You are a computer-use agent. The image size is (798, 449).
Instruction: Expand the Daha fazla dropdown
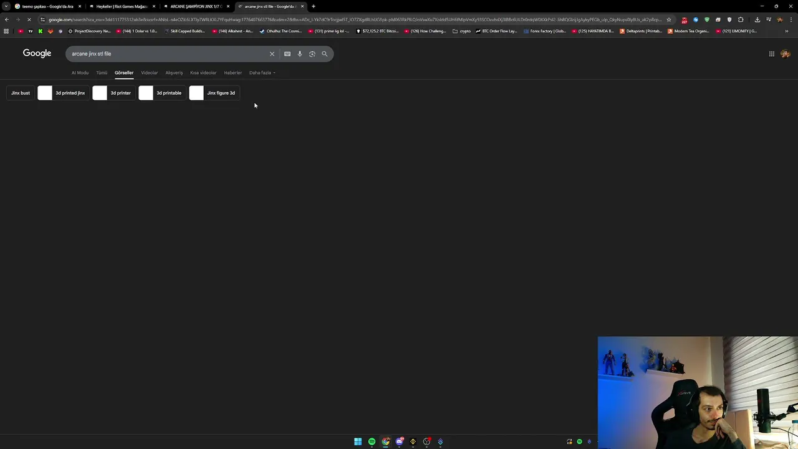click(262, 73)
